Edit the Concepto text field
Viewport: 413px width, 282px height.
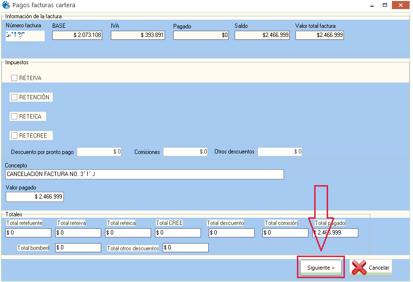(144, 174)
